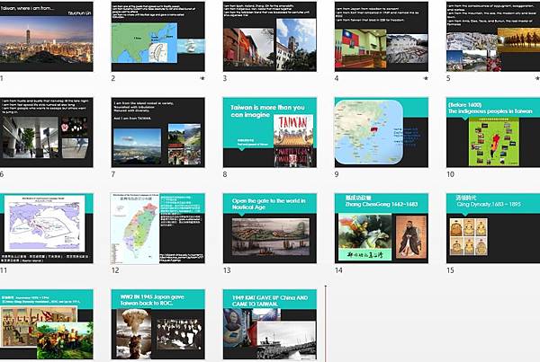Select slide 6 with the building interior photo

tap(46, 132)
